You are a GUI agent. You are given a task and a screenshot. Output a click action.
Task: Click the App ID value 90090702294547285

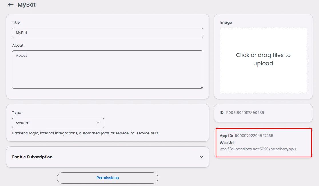click(254, 136)
